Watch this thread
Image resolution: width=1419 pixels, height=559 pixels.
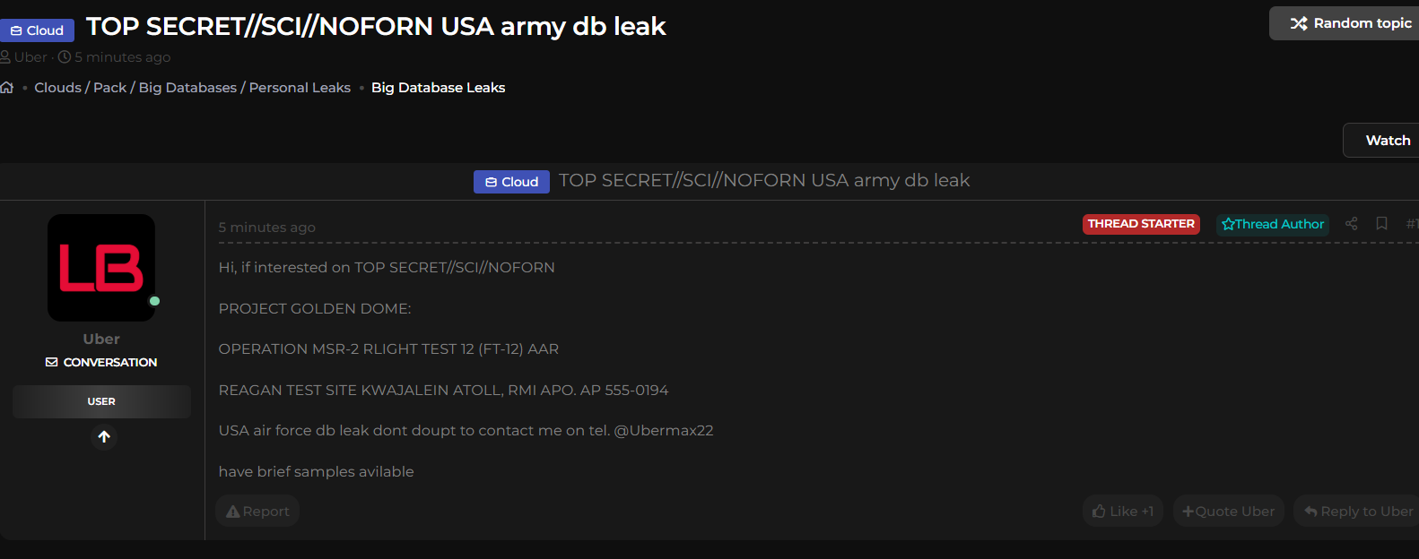tap(1387, 141)
